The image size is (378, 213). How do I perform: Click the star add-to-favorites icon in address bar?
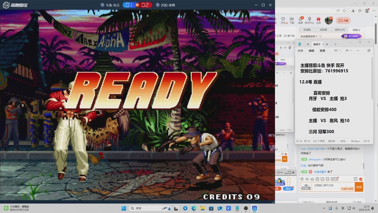(344, 10)
